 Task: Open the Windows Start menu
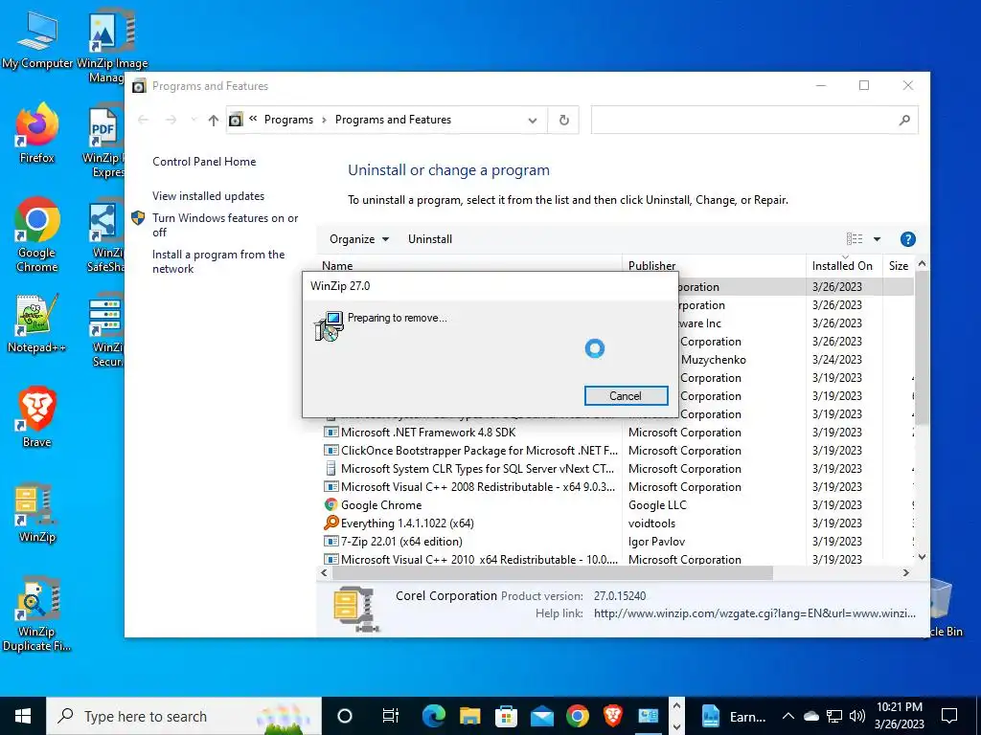point(23,716)
